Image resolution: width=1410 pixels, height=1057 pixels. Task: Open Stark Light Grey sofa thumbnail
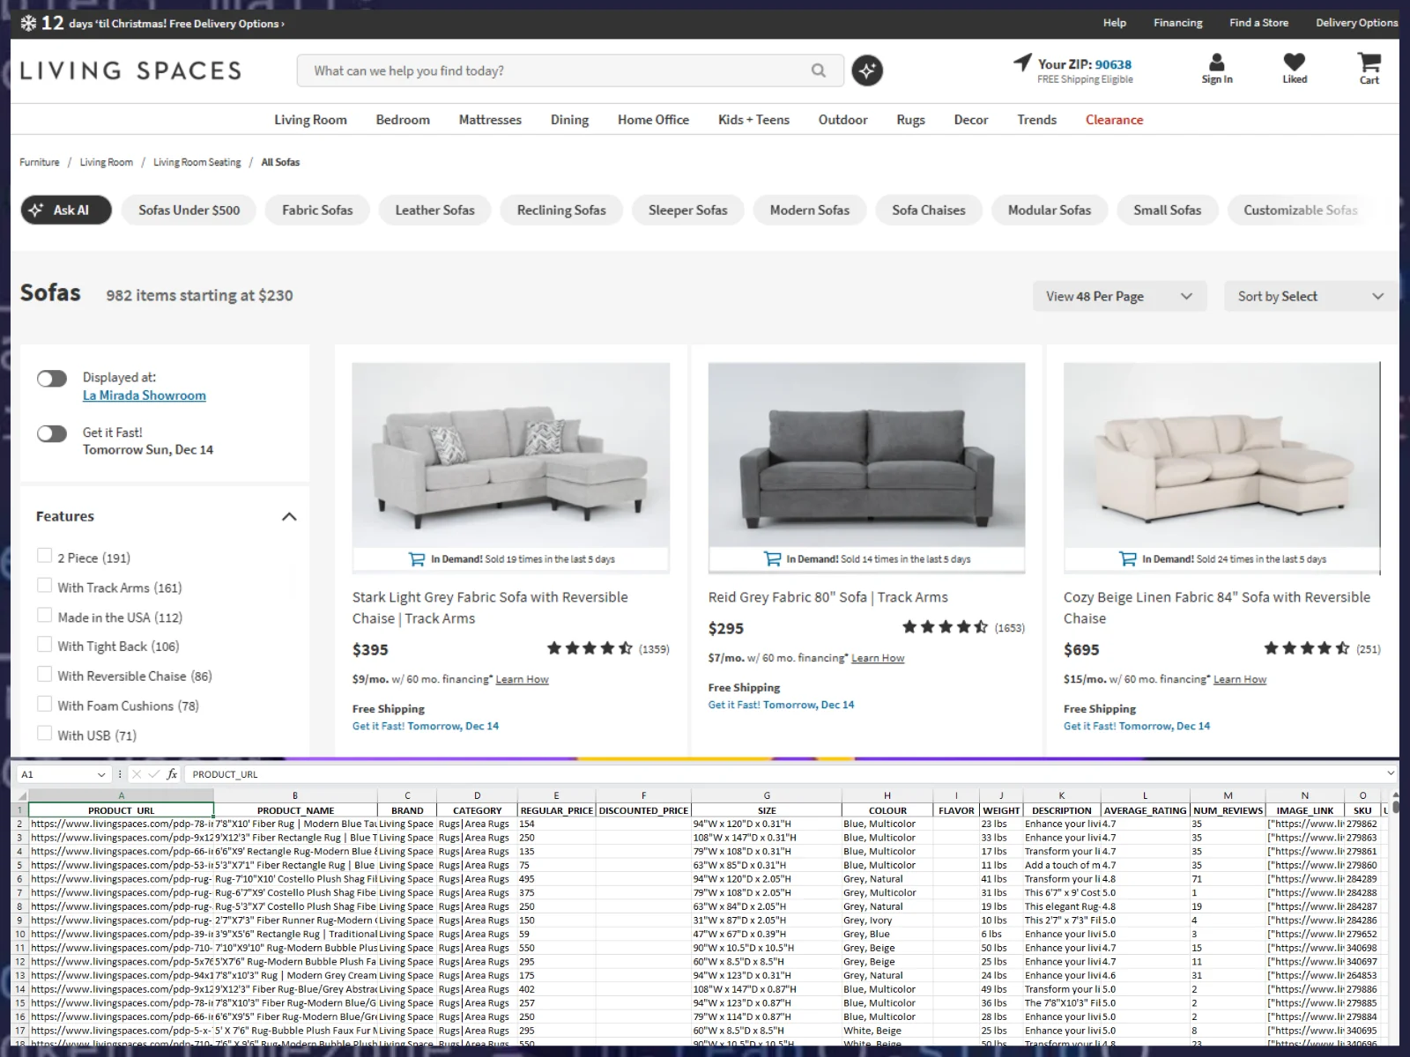[x=510, y=455]
